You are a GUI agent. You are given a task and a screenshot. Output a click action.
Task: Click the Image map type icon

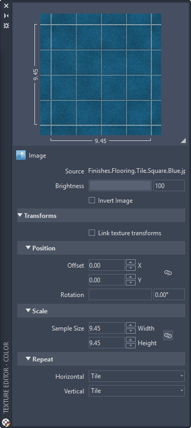[21, 155]
